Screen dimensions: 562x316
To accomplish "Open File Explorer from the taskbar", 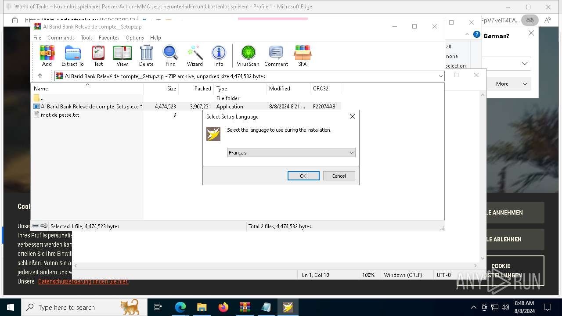I will (x=202, y=307).
